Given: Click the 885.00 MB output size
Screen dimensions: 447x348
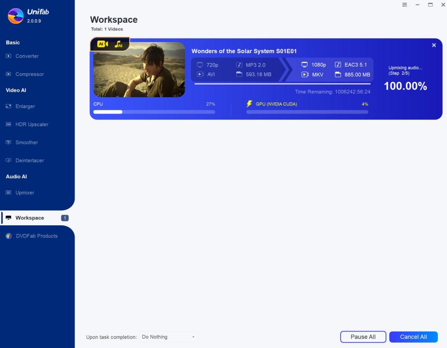Looking at the screenshot, I should (x=357, y=74).
